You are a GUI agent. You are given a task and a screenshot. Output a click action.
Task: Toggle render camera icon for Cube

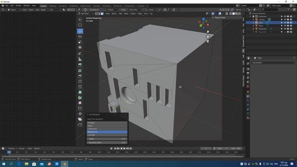291,23
